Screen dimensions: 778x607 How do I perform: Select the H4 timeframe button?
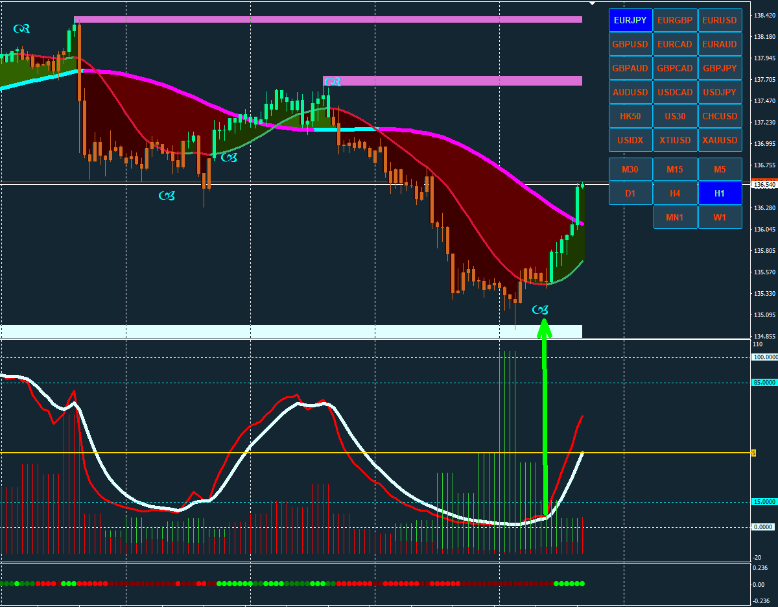pos(675,193)
